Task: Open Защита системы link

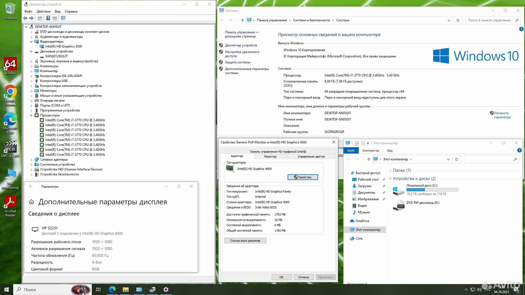Action: pos(237,62)
